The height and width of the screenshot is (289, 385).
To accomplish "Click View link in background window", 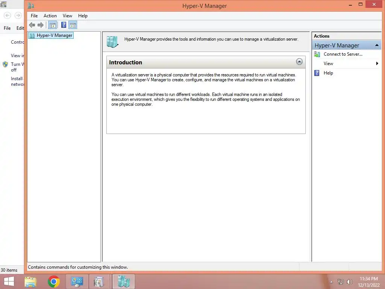I will pyautogui.click(x=17, y=56).
